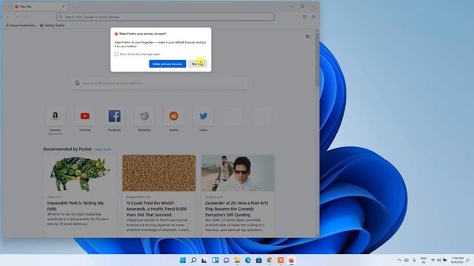Open Chat icon in taskbar
474x266 pixels.
[226, 260]
